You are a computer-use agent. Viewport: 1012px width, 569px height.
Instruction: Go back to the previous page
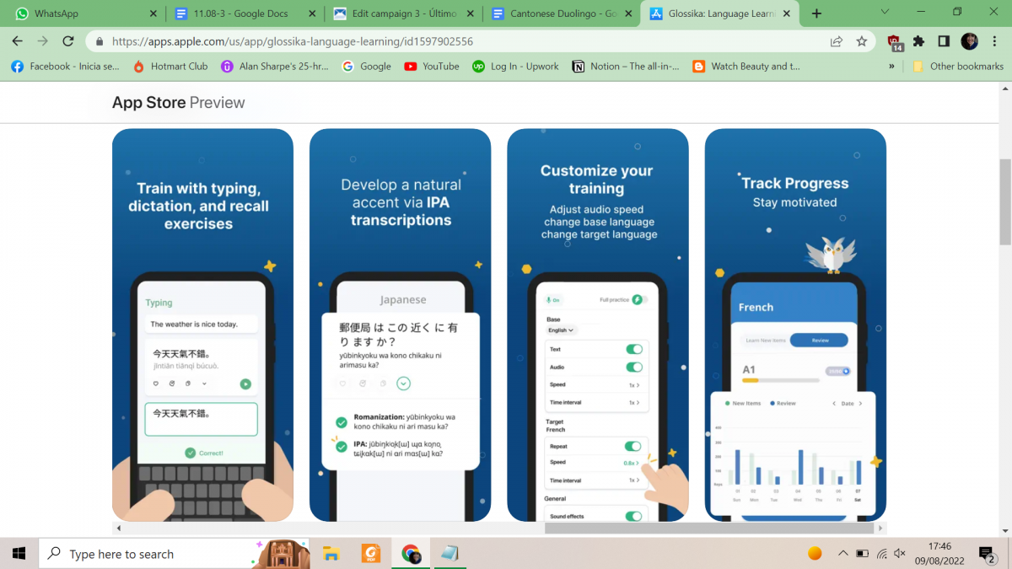click(18, 41)
